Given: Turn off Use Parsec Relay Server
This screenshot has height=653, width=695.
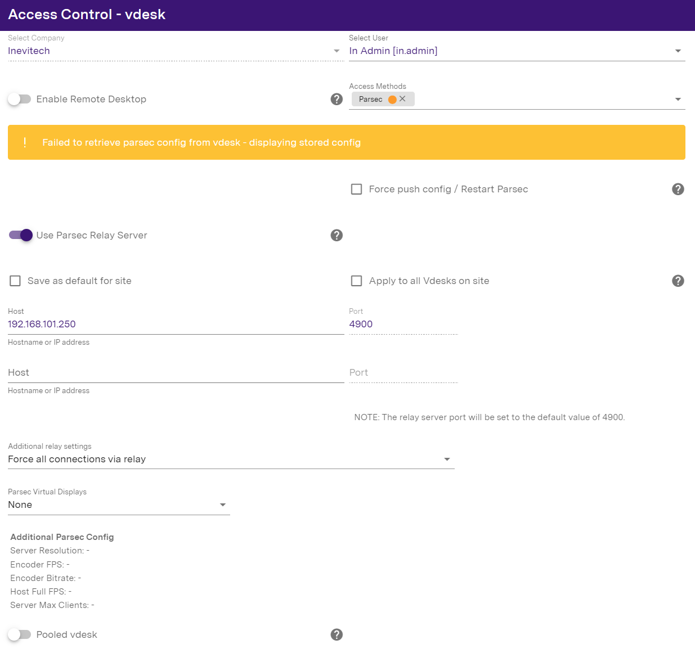Looking at the screenshot, I should point(21,235).
